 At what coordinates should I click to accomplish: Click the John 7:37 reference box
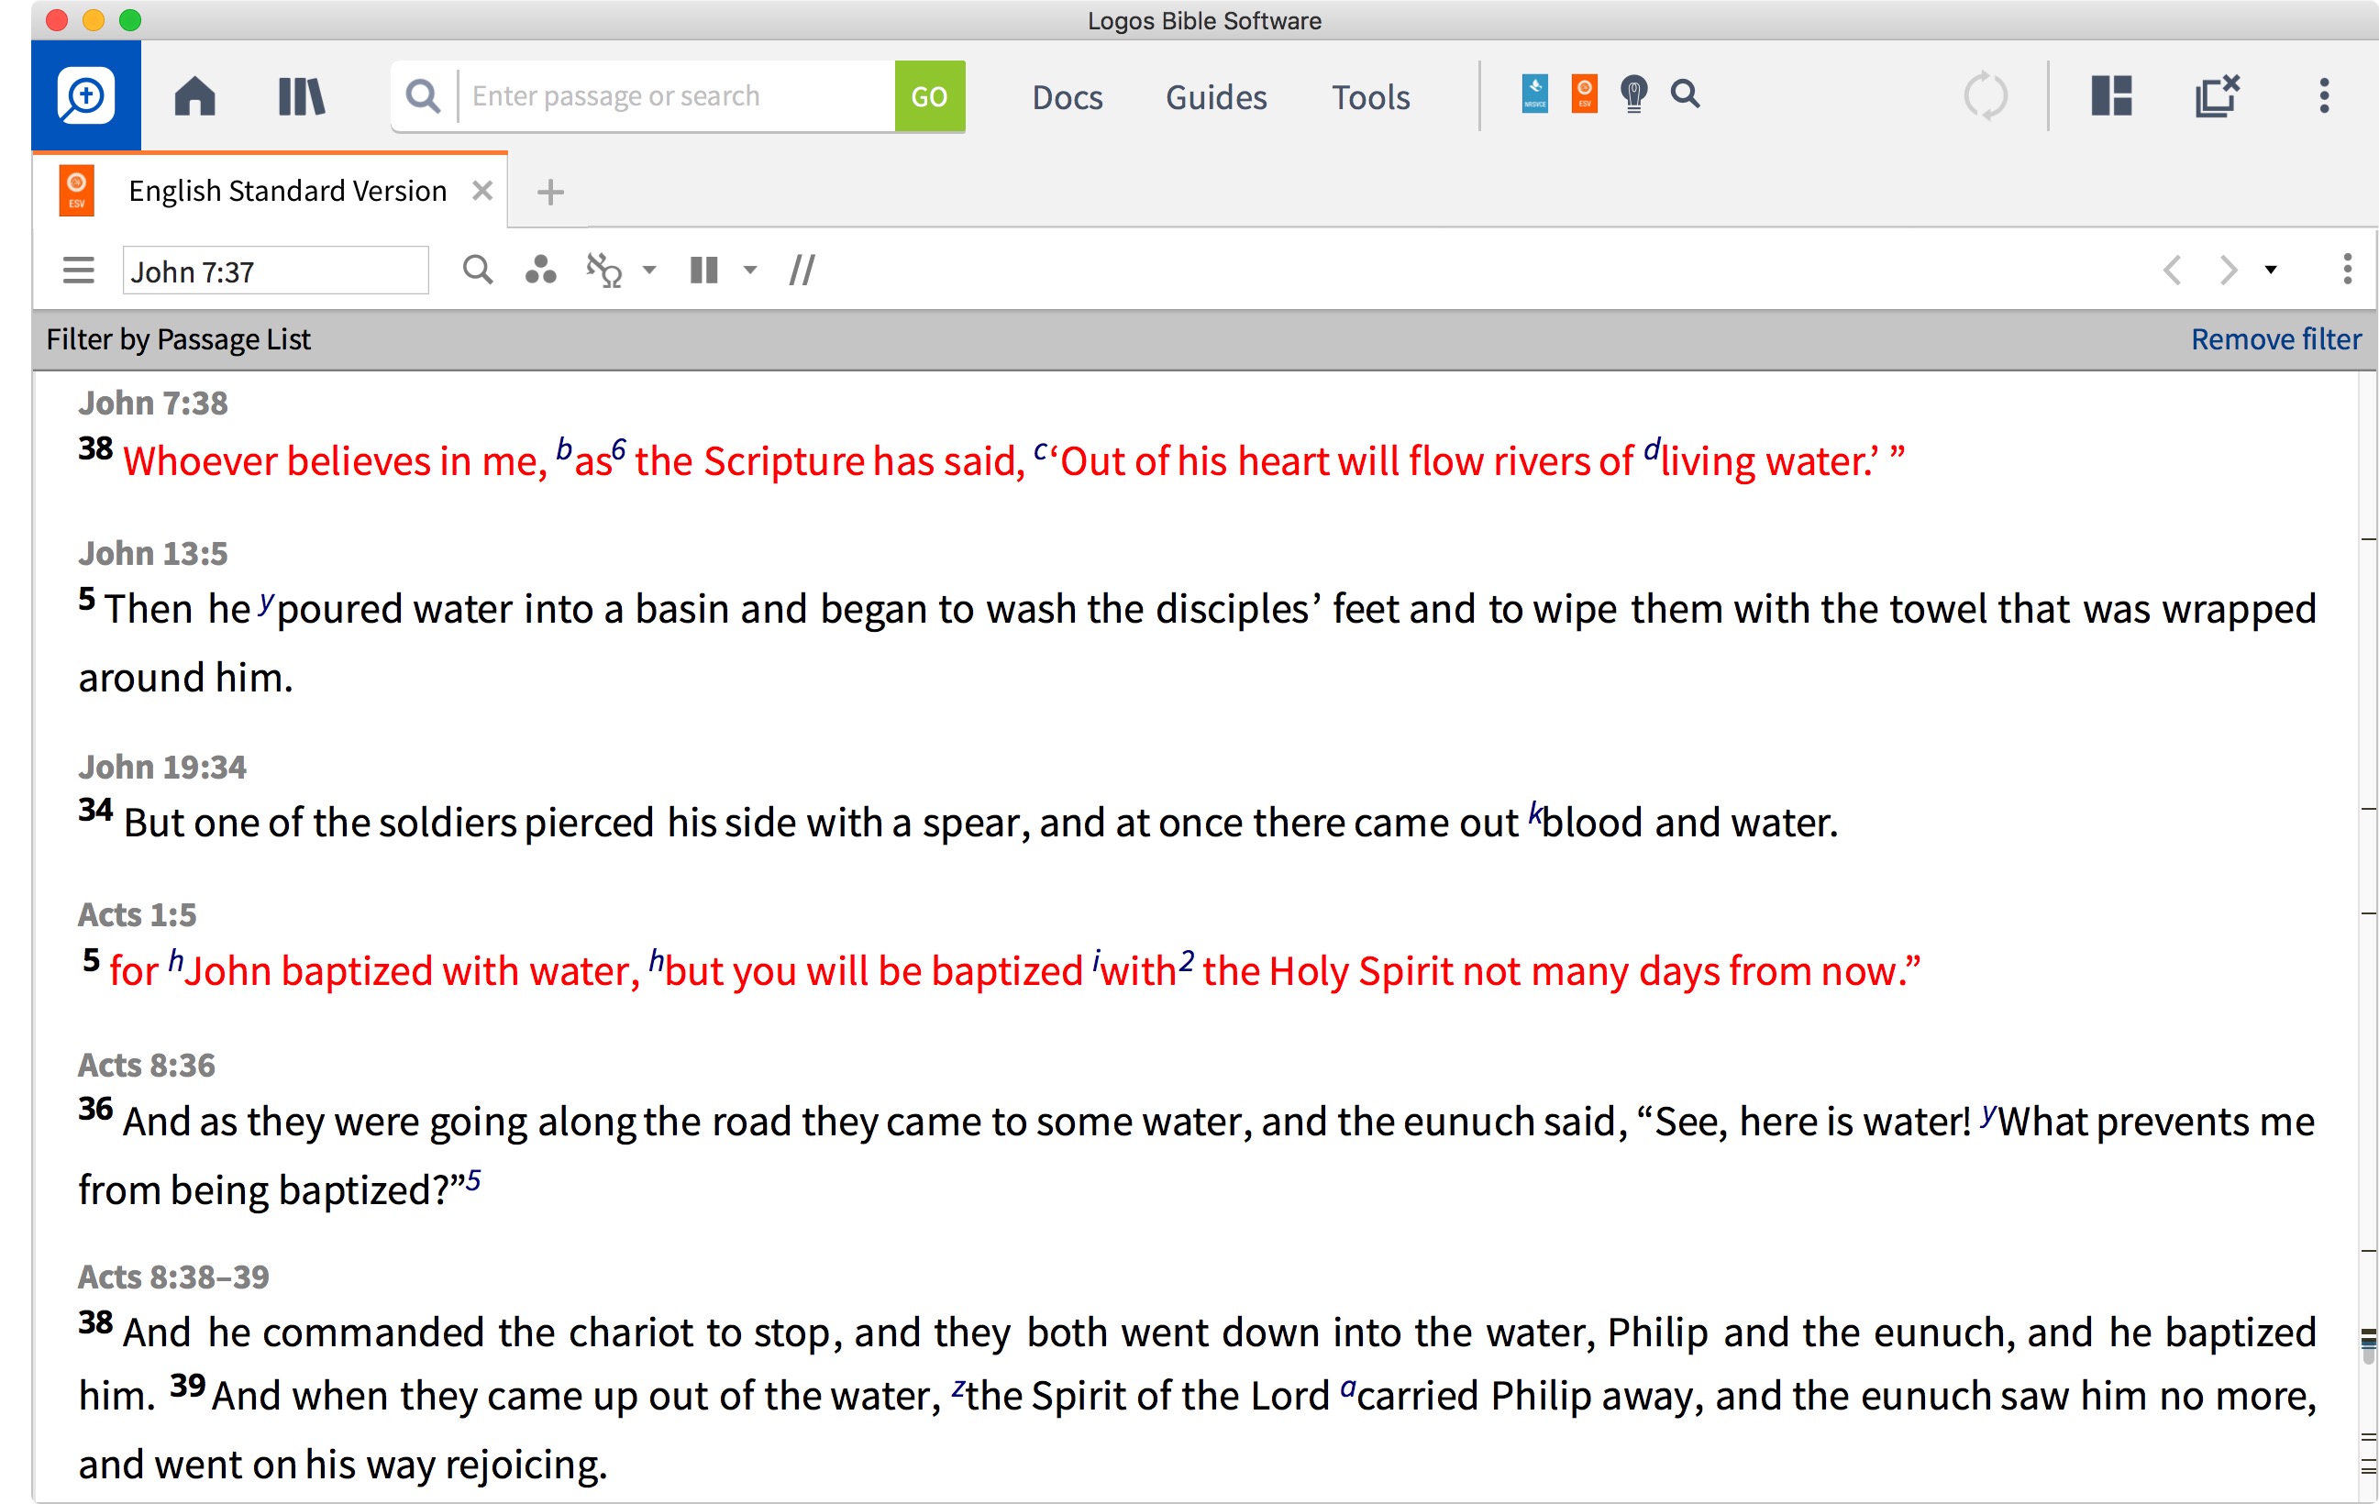point(276,270)
